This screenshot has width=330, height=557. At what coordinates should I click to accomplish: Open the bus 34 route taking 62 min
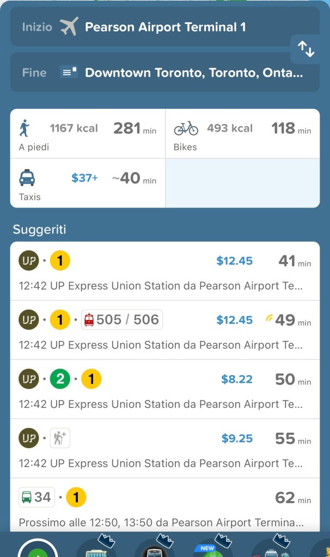(x=164, y=506)
